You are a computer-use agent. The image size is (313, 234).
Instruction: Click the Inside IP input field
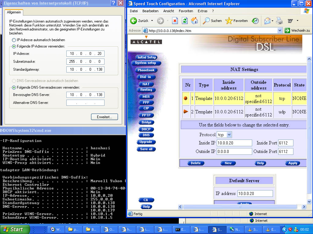(234, 143)
